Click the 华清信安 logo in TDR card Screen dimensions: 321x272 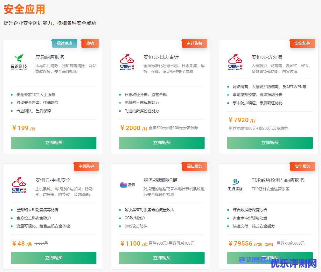(x=235, y=185)
